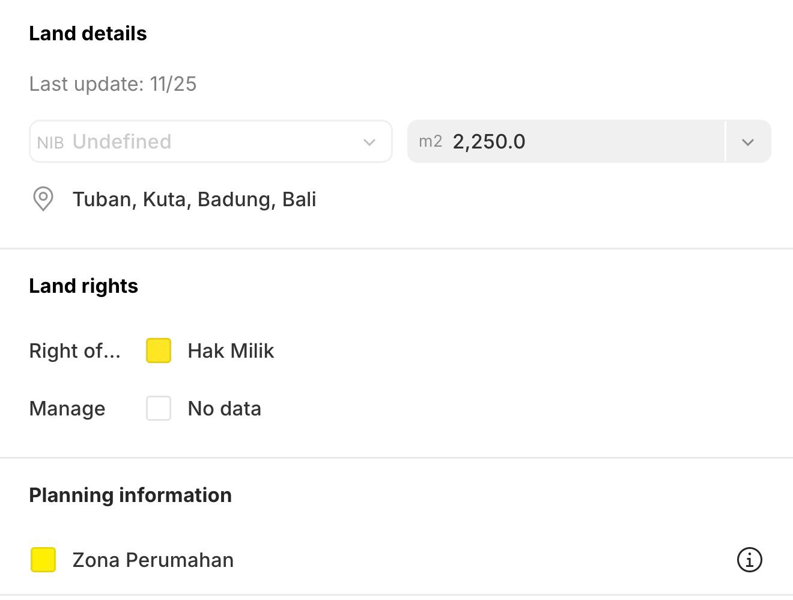Click the Hak Milik label

[231, 351]
